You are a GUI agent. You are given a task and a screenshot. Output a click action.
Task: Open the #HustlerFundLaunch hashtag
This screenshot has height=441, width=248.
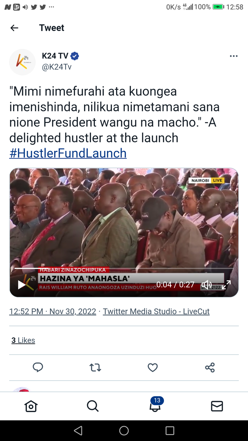(x=68, y=153)
